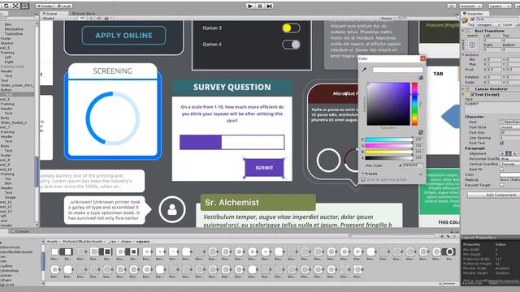
Task: Collapse the Rect Transform component
Action: tap(463, 31)
